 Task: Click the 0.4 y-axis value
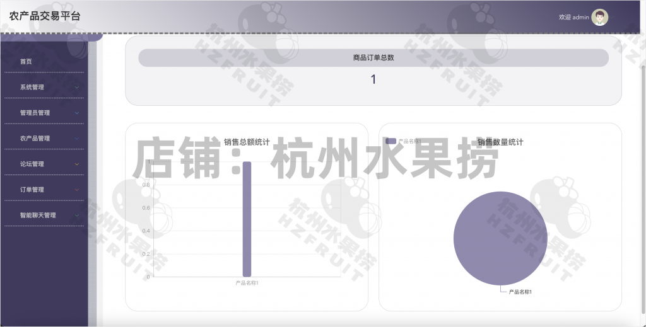pyautogui.click(x=146, y=231)
